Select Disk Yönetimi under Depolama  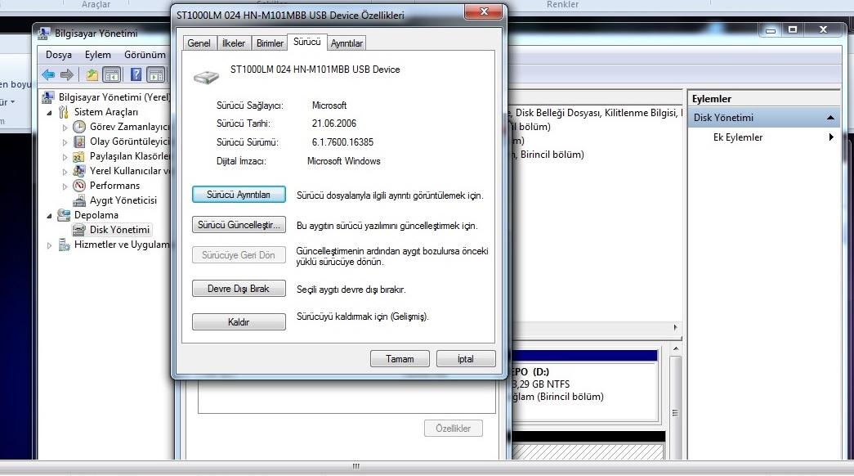click(x=119, y=230)
